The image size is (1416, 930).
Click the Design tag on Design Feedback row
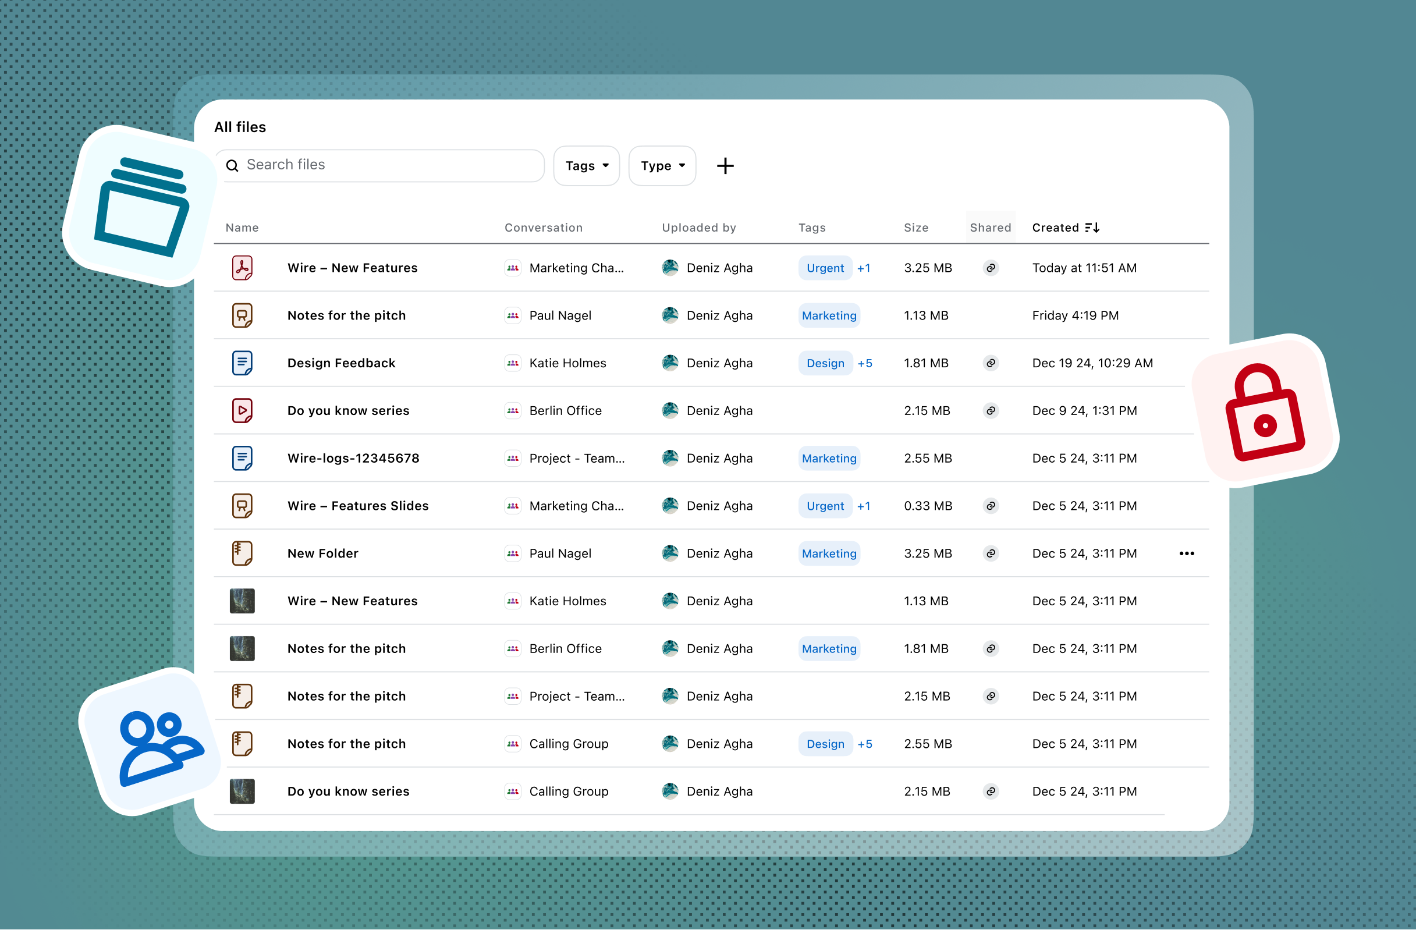825,364
